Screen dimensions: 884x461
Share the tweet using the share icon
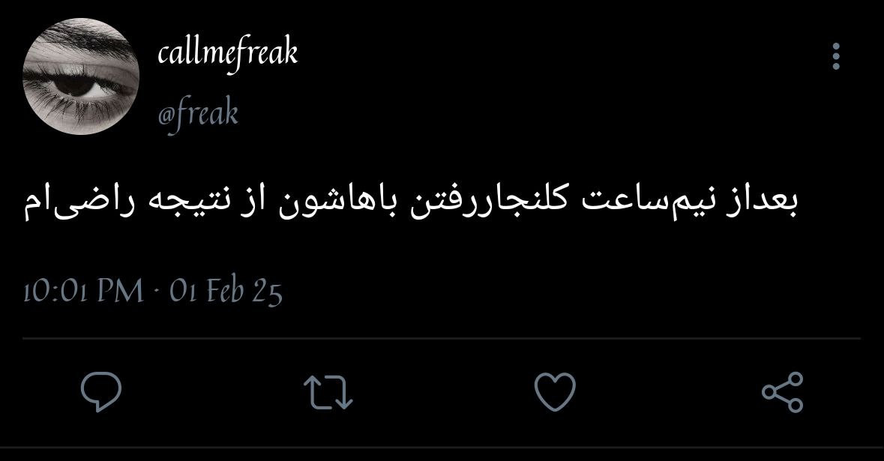tap(782, 392)
